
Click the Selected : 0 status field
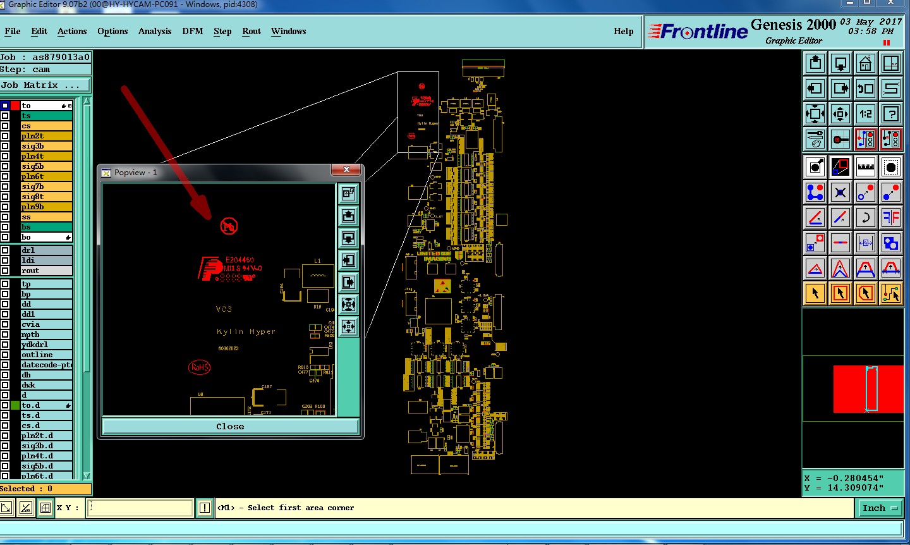coord(45,489)
